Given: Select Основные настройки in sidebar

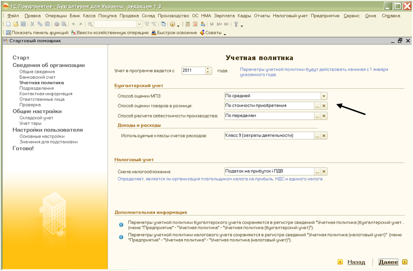Looking at the screenshot, I should tap(42, 136).
